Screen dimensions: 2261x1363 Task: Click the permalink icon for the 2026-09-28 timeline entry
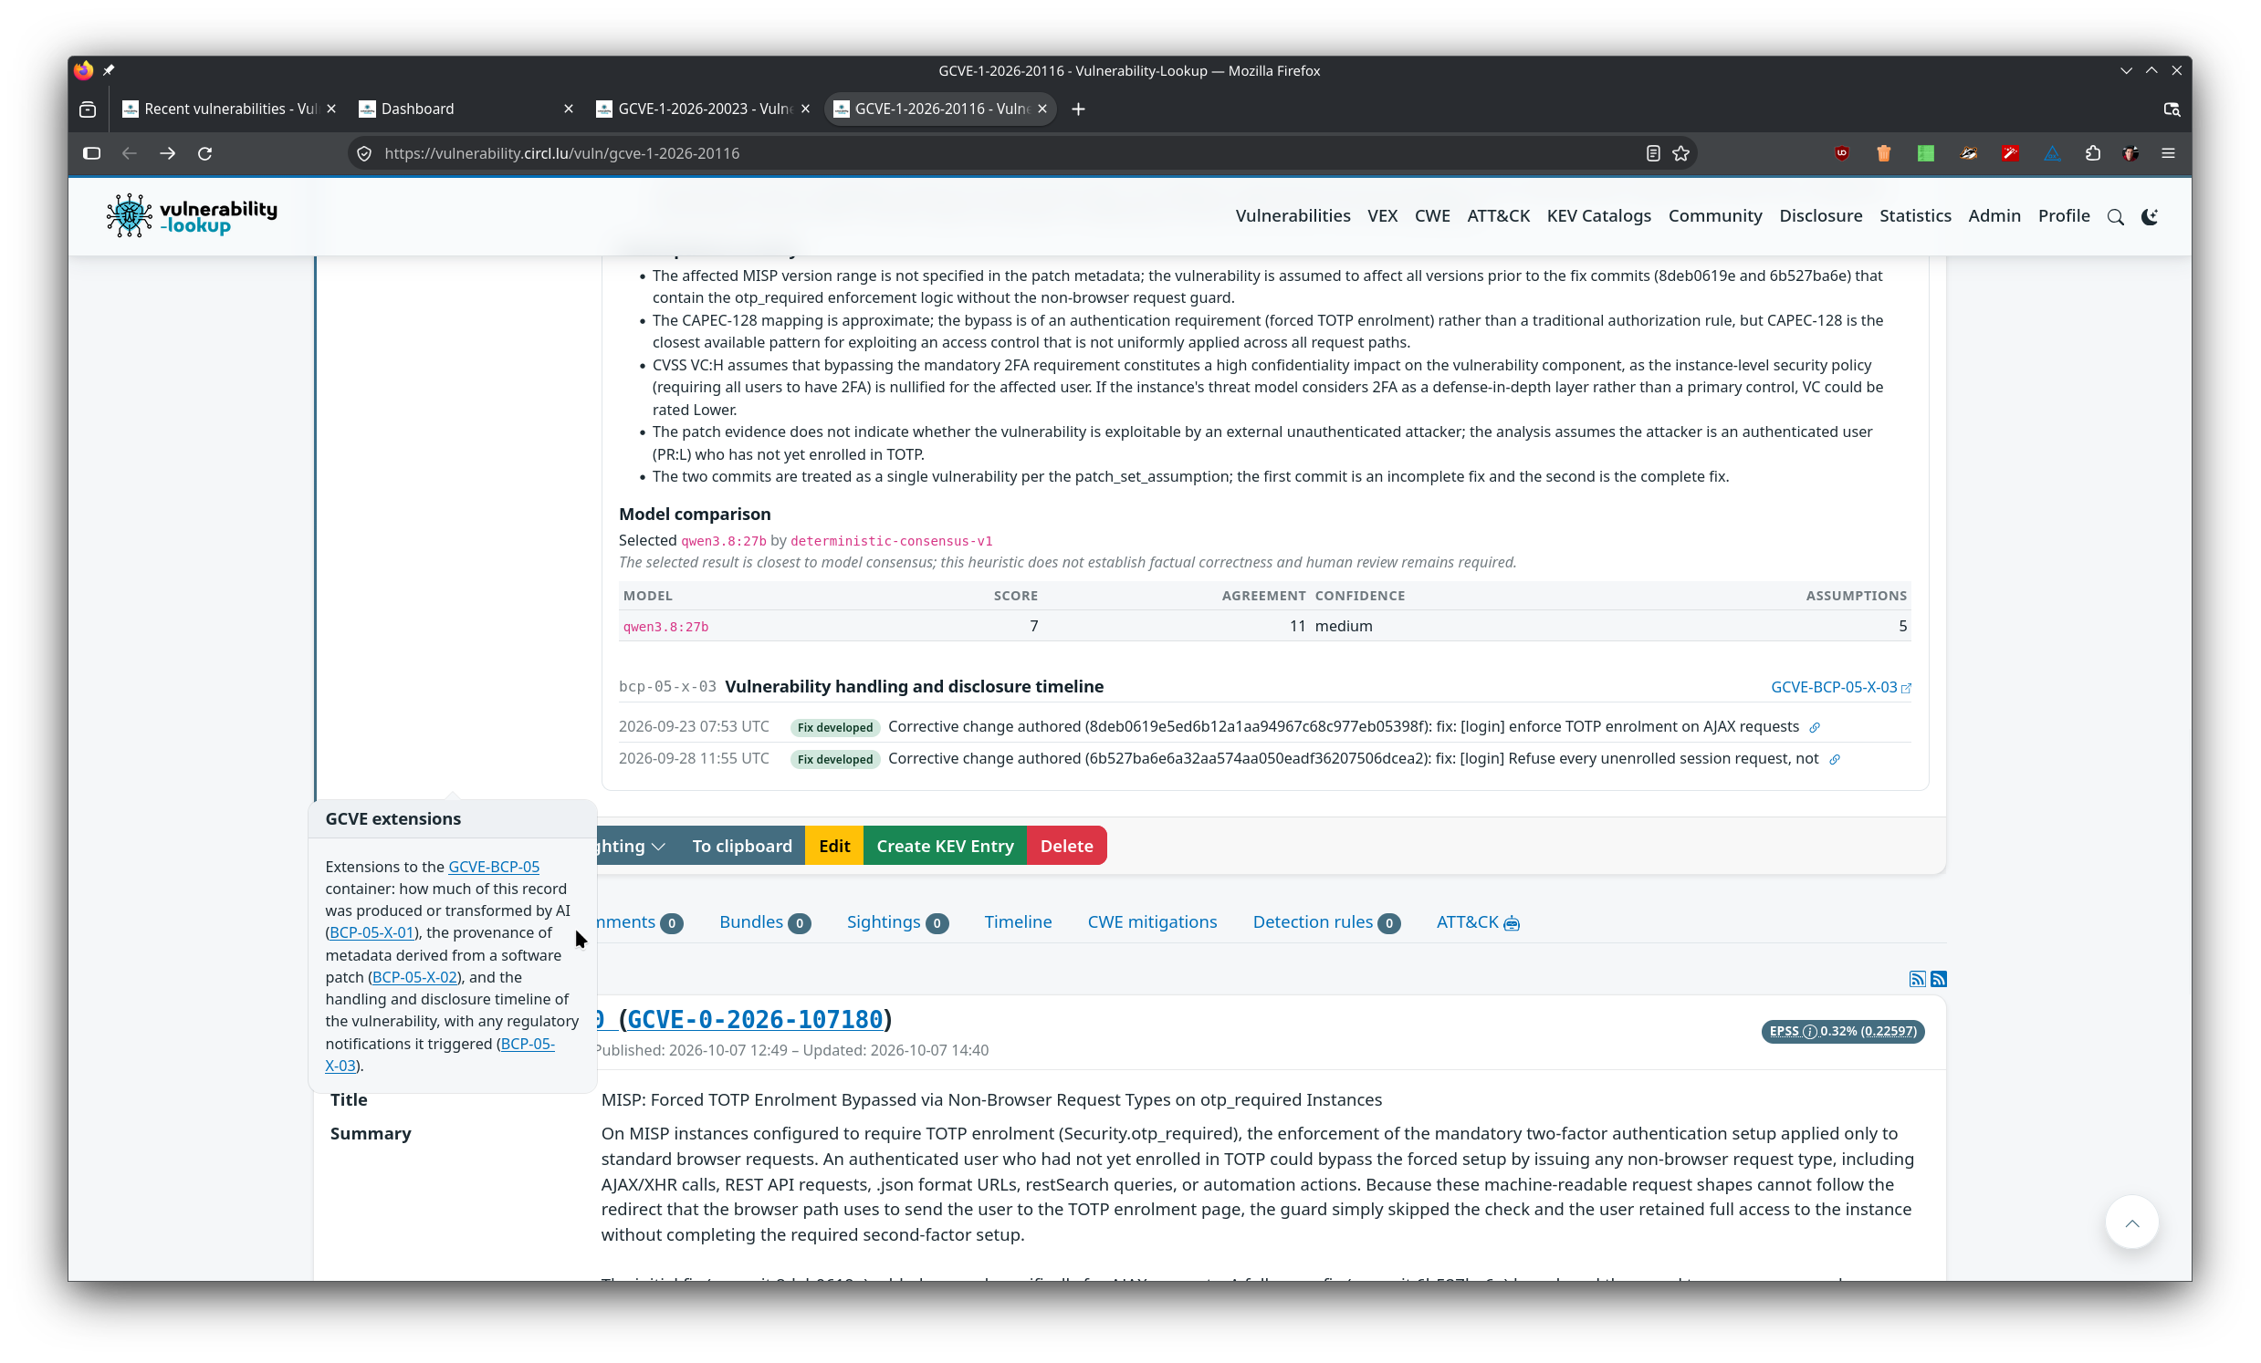pos(1835,759)
